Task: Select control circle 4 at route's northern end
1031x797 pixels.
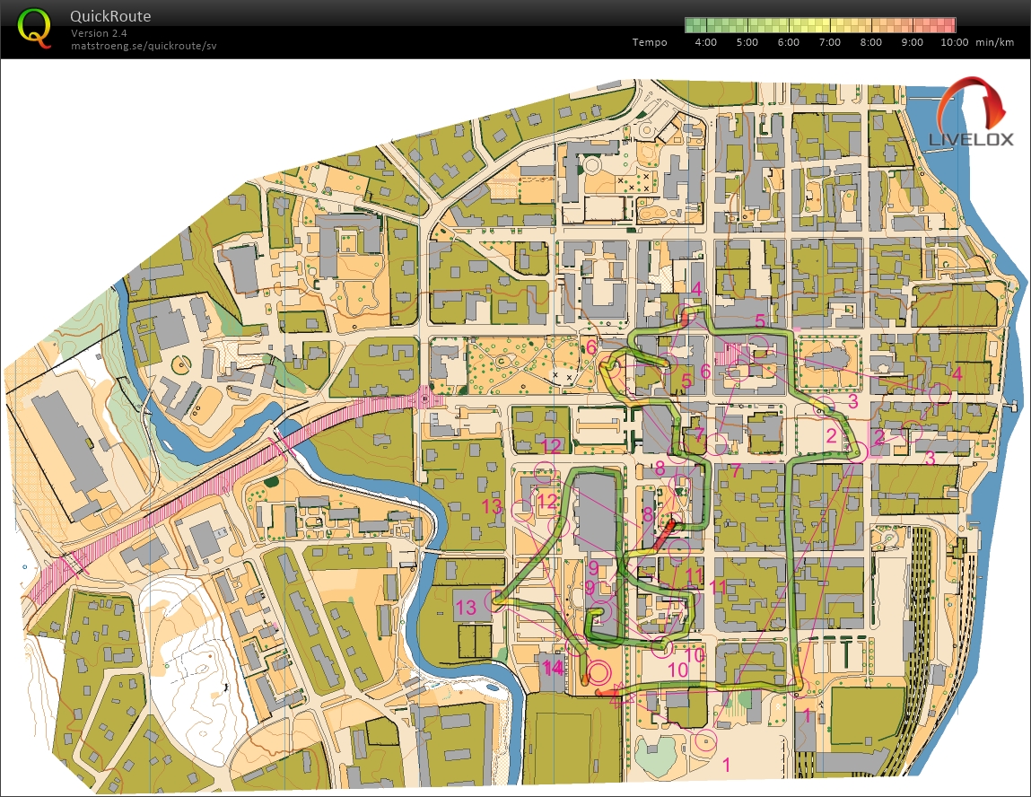Action: (686, 314)
